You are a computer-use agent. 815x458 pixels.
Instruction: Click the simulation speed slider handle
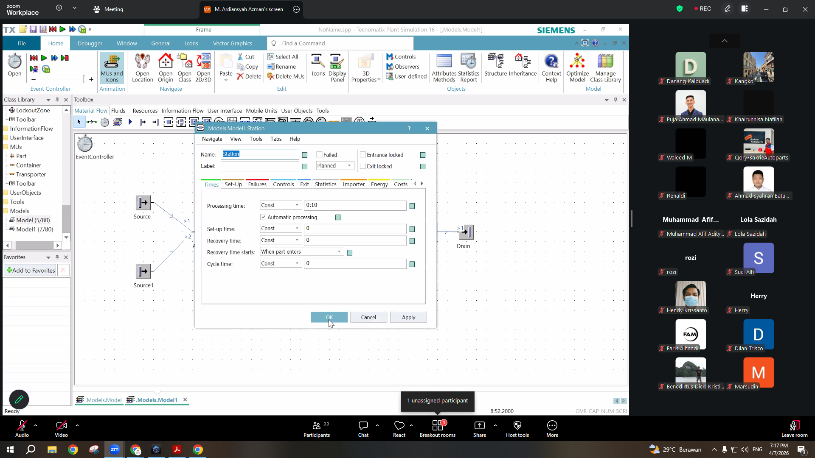tap(84, 79)
